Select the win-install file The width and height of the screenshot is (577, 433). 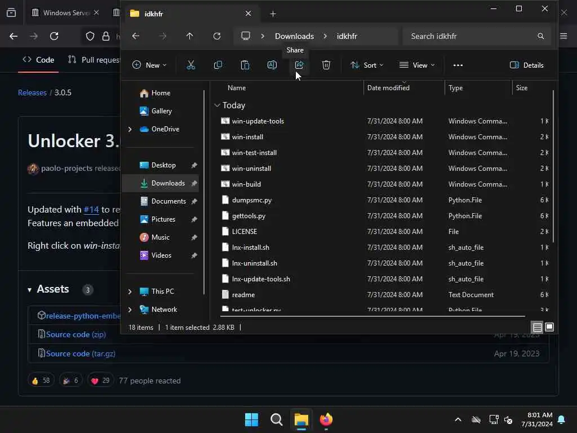247,137
